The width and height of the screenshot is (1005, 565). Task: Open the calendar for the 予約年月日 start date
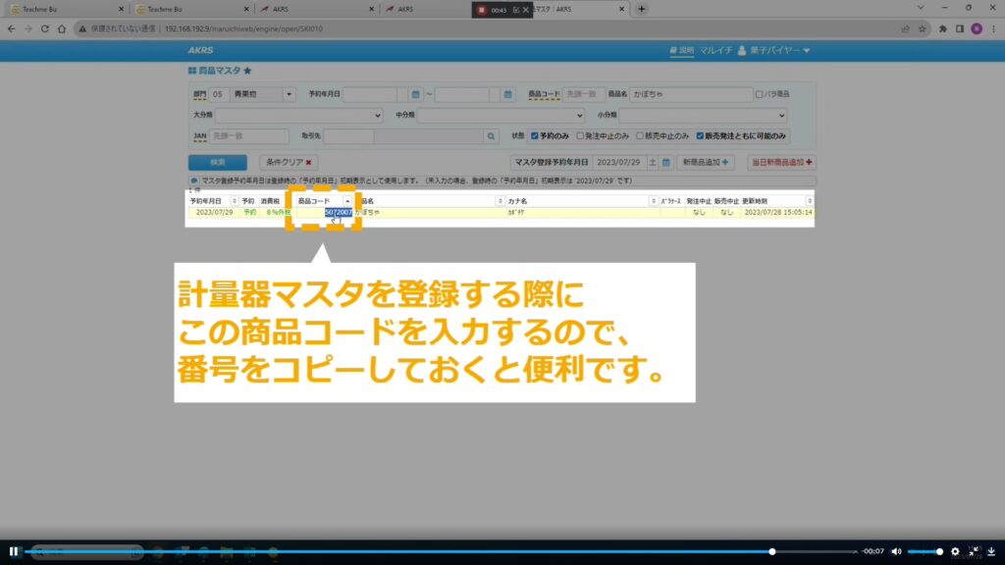click(416, 94)
